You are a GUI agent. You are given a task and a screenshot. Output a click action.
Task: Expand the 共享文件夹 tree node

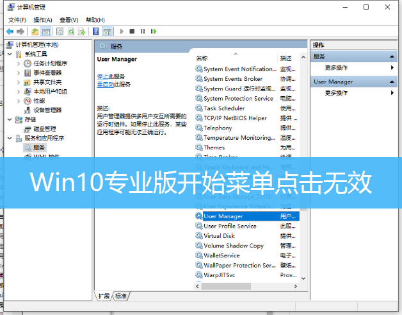coord(19,82)
